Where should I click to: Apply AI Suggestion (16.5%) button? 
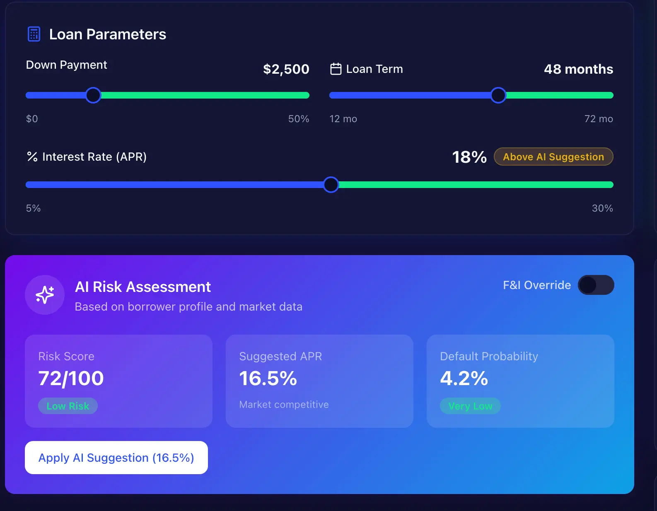(x=116, y=458)
